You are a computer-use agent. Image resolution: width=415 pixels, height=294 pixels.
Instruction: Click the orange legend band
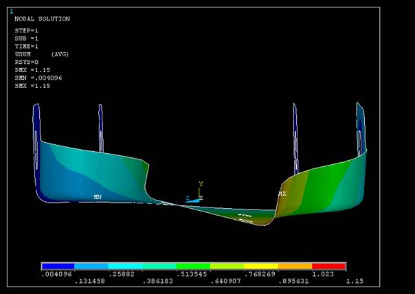click(x=295, y=267)
